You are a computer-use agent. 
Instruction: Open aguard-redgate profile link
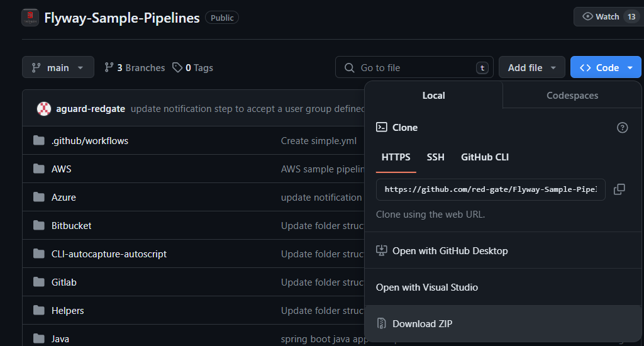[x=91, y=108]
